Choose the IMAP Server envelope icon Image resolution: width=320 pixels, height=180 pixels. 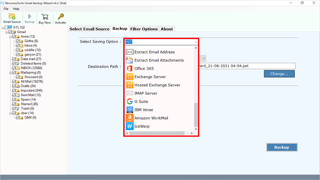130,93
